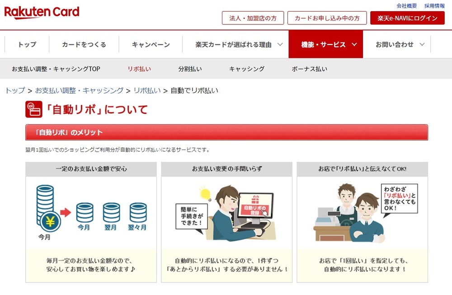Click the 法人・加盟店の方 button
This screenshot has width=452, height=295.
pos(252,18)
